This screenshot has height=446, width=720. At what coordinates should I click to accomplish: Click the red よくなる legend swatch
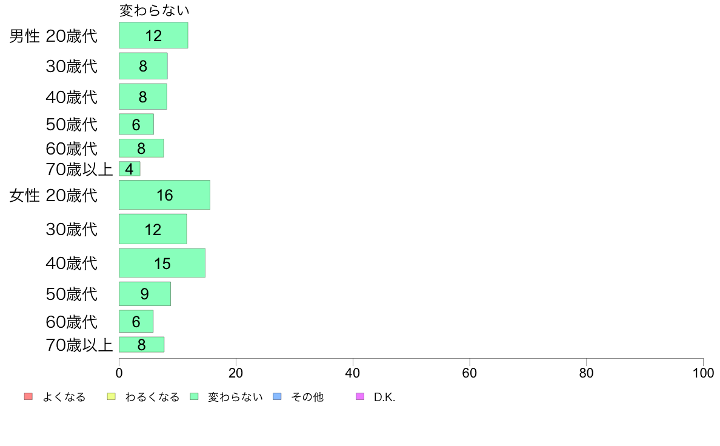point(28,396)
